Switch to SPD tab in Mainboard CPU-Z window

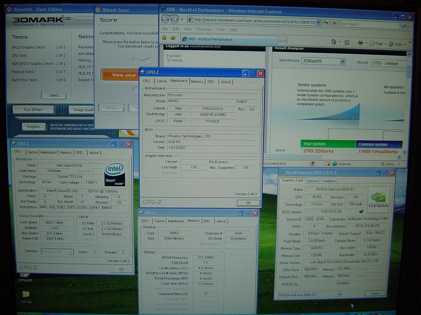210,82
